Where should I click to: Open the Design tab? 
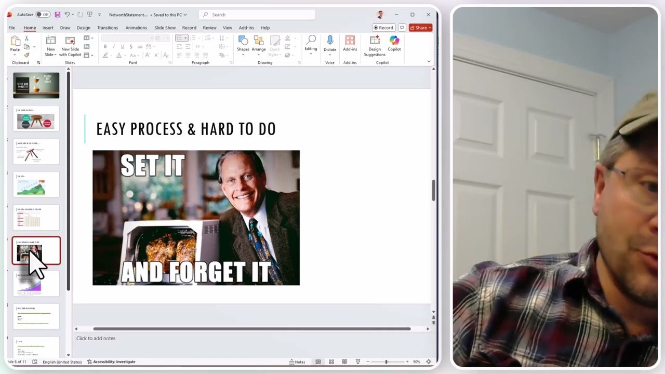84,28
